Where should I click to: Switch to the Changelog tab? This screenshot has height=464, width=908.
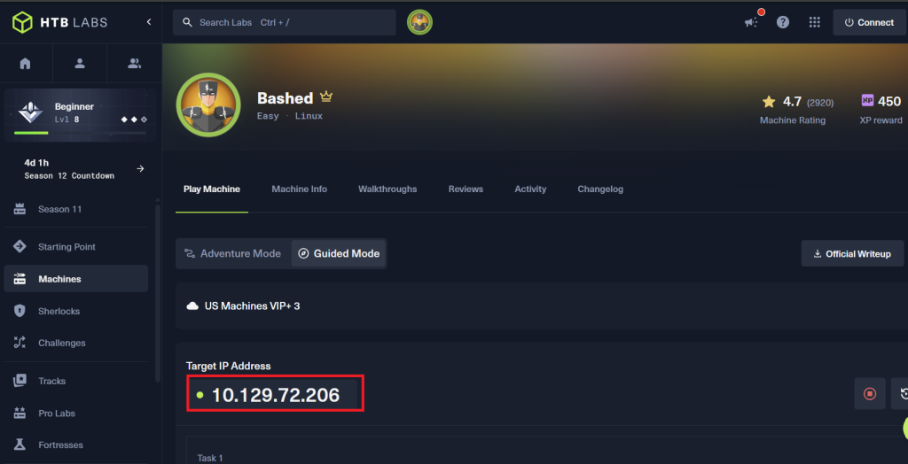click(600, 189)
